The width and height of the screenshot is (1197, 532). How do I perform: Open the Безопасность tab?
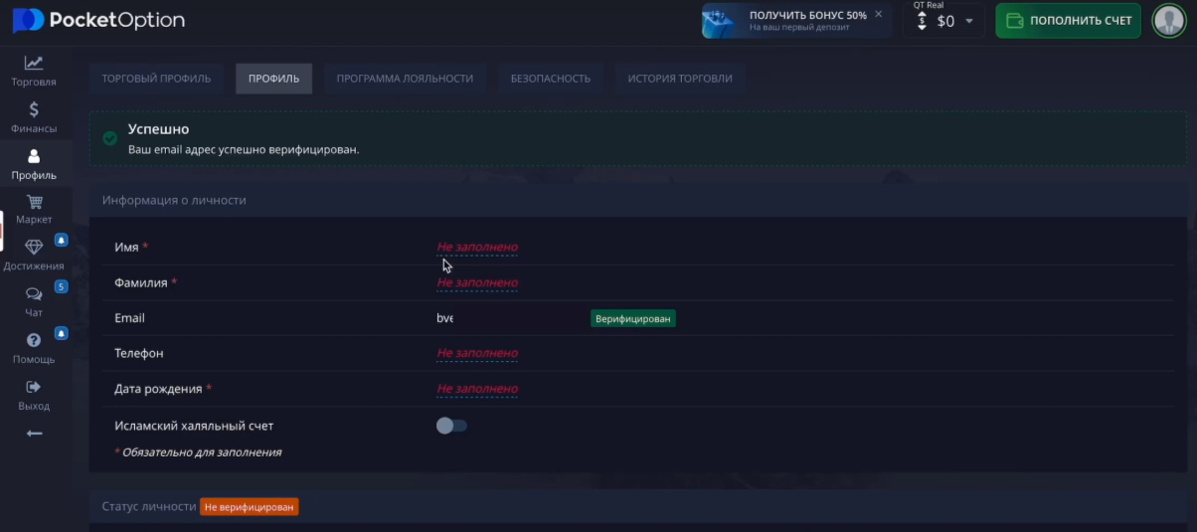pos(551,79)
